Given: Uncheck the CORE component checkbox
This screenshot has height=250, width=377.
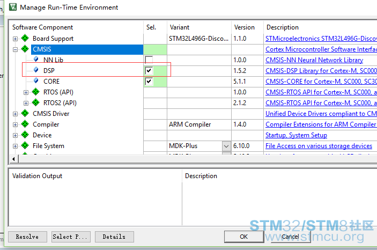Looking at the screenshot, I should coord(149,82).
